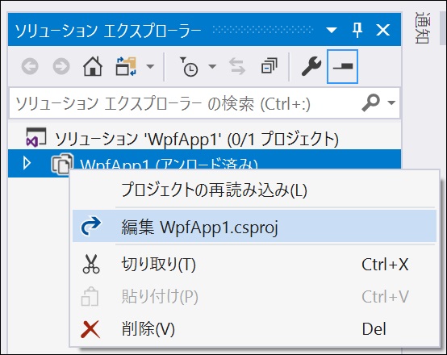Click the Pending Changes Filter clock icon
The image size is (447, 355).
189,66
